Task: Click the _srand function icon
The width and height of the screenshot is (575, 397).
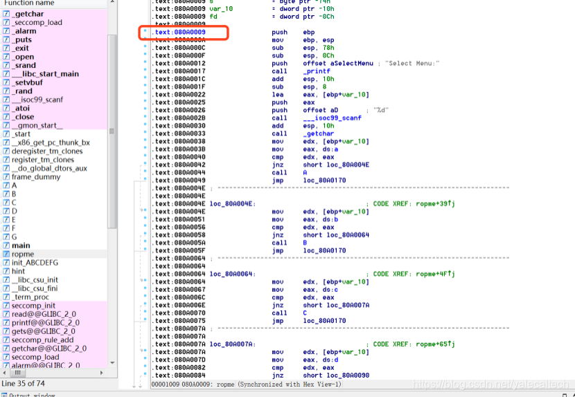Action: click(x=6, y=65)
